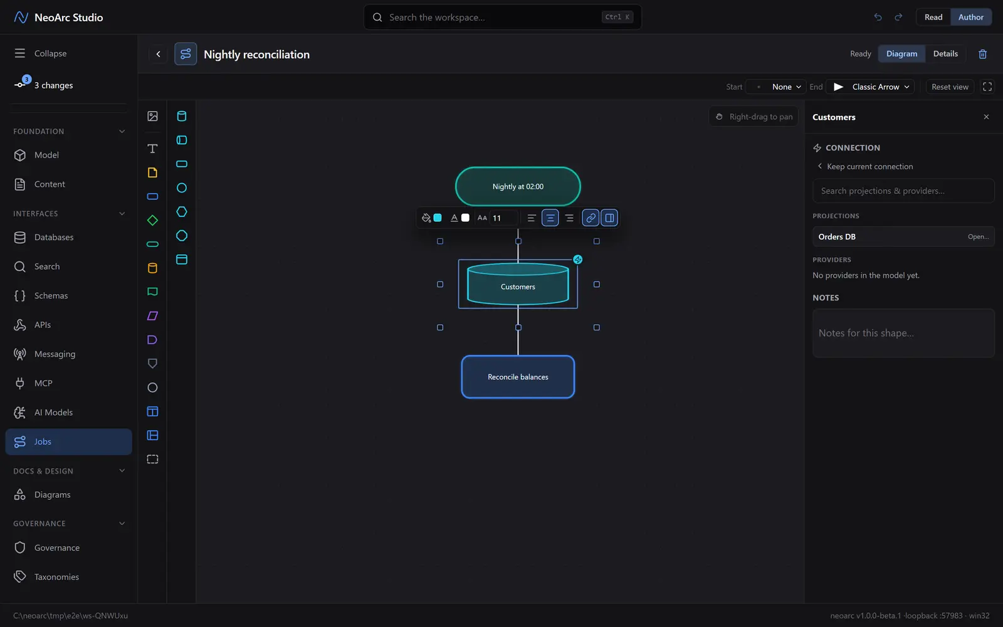Pick the purple parallelogram shape
Image resolution: width=1003 pixels, height=627 pixels.
(x=152, y=316)
